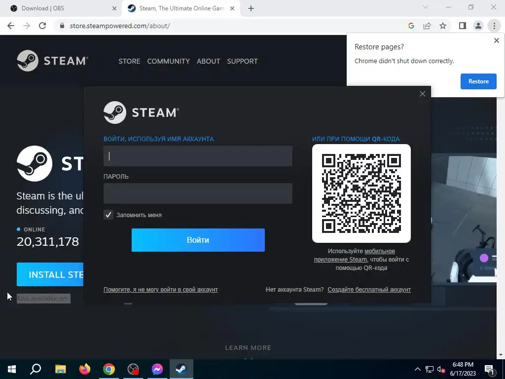Click LEARN MORE at page bottom
Image resolution: width=505 pixels, height=379 pixels.
tap(248, 348)
